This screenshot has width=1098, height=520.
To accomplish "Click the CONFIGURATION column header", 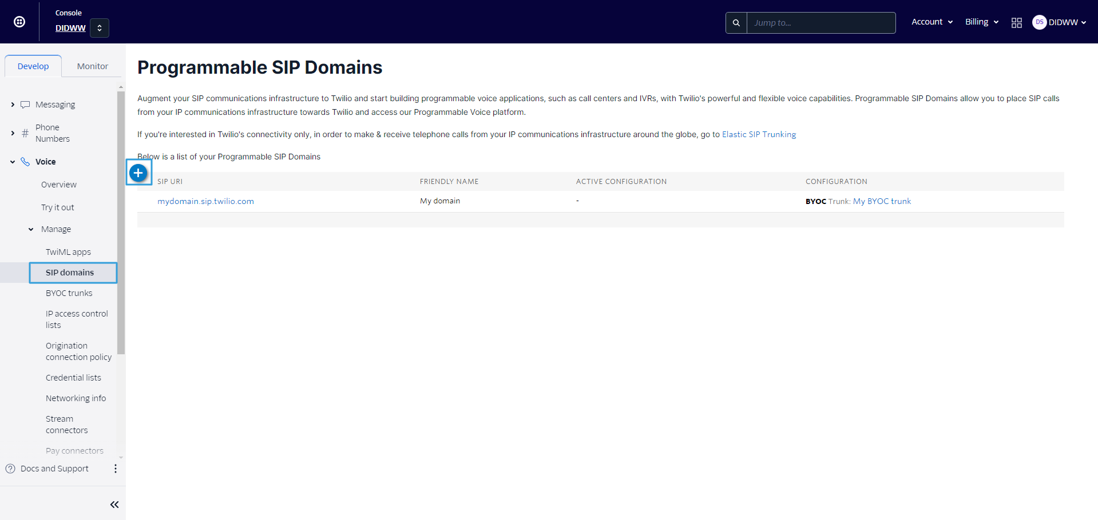I will (837, 182).
